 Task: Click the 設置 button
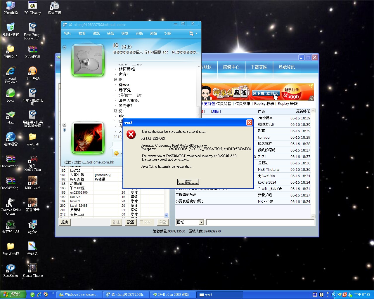[x=131, y=222]
